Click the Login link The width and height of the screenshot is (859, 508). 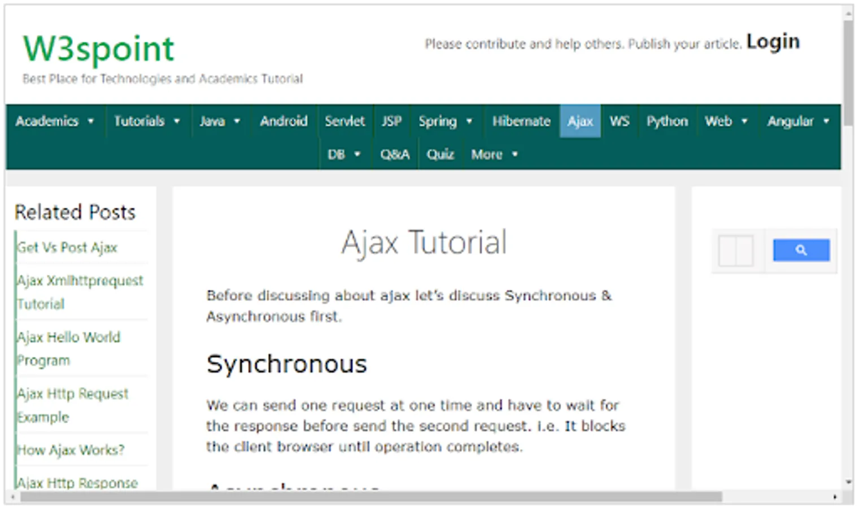(x=773, y=42)
